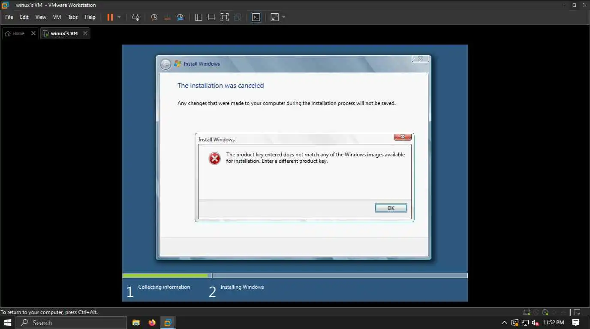
Task: Toggle the library sidebar view icon
Action: click(199, 17)
